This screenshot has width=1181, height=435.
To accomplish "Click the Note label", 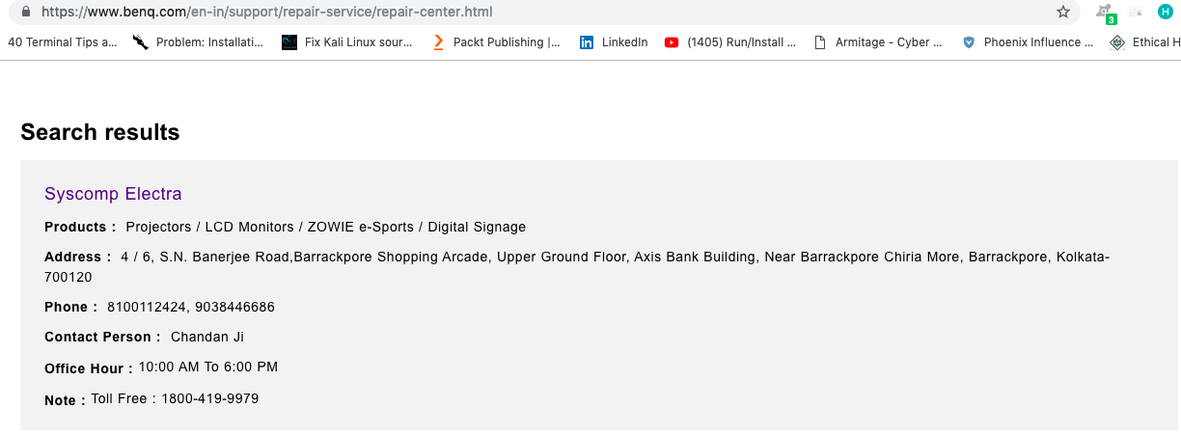I will point(65,400).
